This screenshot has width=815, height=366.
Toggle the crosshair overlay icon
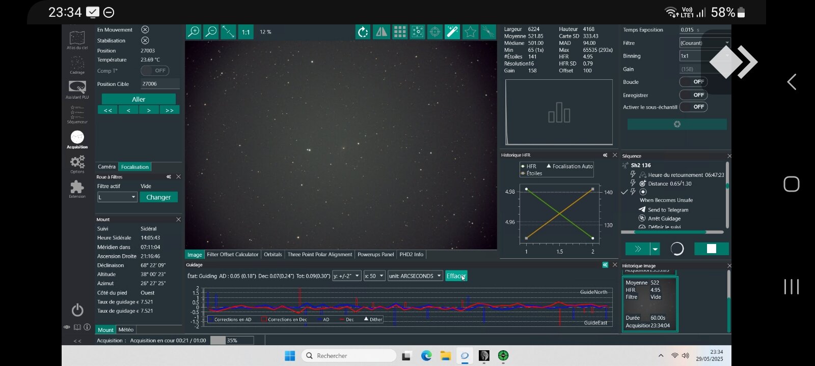coord(434,32)
